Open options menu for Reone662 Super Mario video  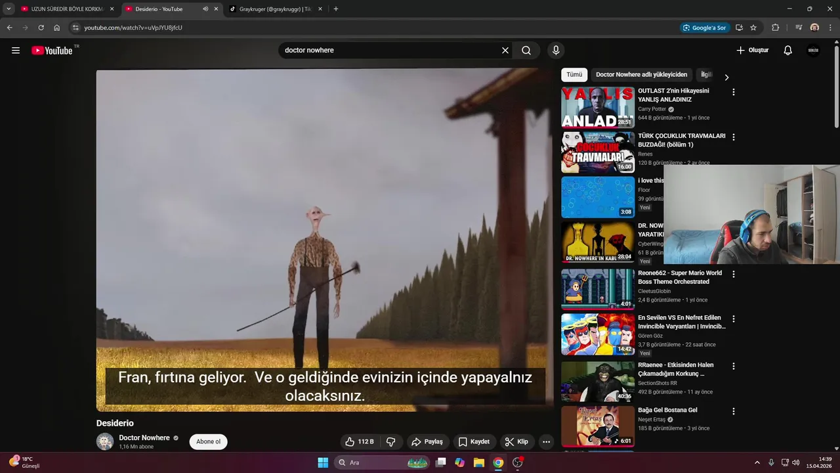click(734, 274)
